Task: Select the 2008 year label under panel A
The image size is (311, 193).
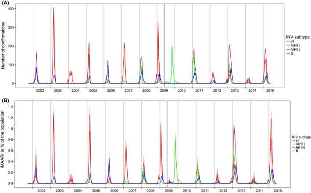Action: pos(146,90)
